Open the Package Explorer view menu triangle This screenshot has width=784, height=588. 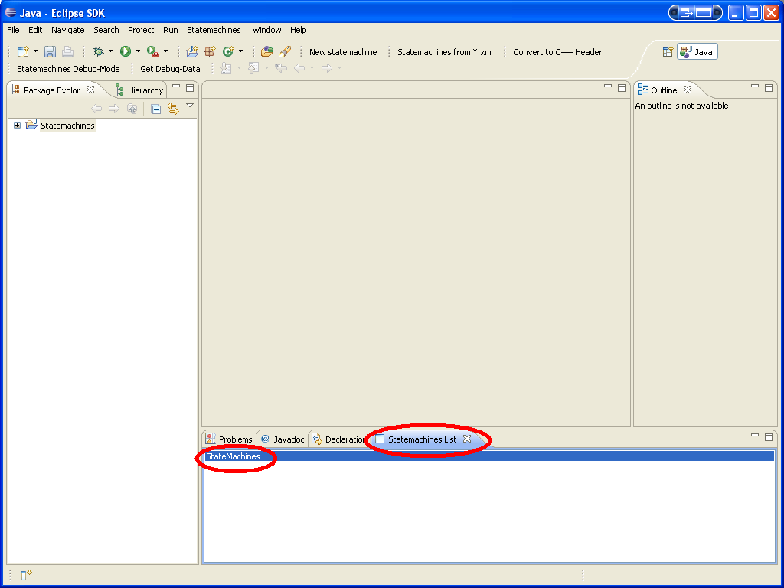point(190,106)
